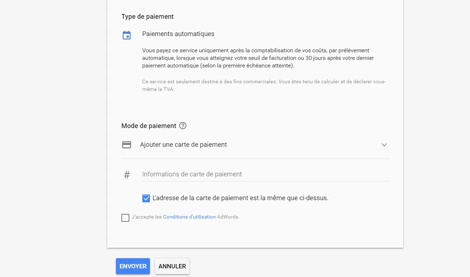Focus the Informations de carte de paiement field
The height and width of the screenshot is (277, 470).
tap(265, 174)
